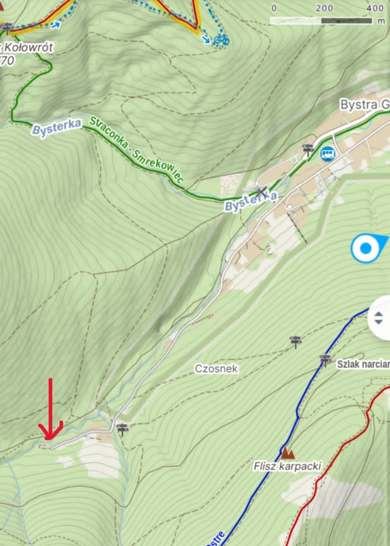Tap the blue current location marker

367,248
